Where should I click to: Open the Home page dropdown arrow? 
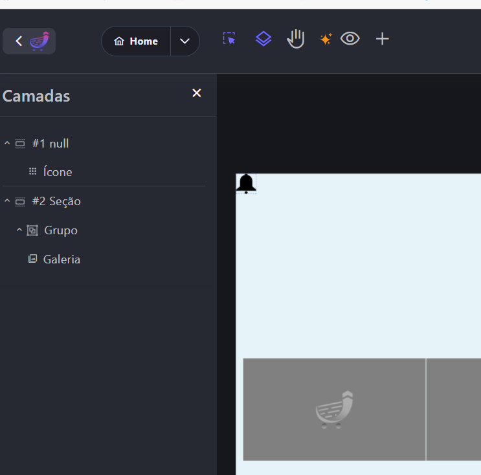[185, 41]
